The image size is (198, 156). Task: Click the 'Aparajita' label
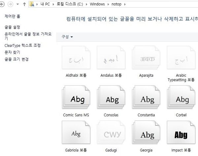pyautogui.click(x=146, y=75)
